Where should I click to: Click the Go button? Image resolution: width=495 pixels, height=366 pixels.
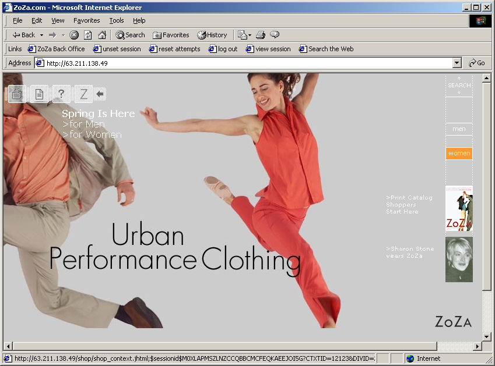(x=476, y=63)
